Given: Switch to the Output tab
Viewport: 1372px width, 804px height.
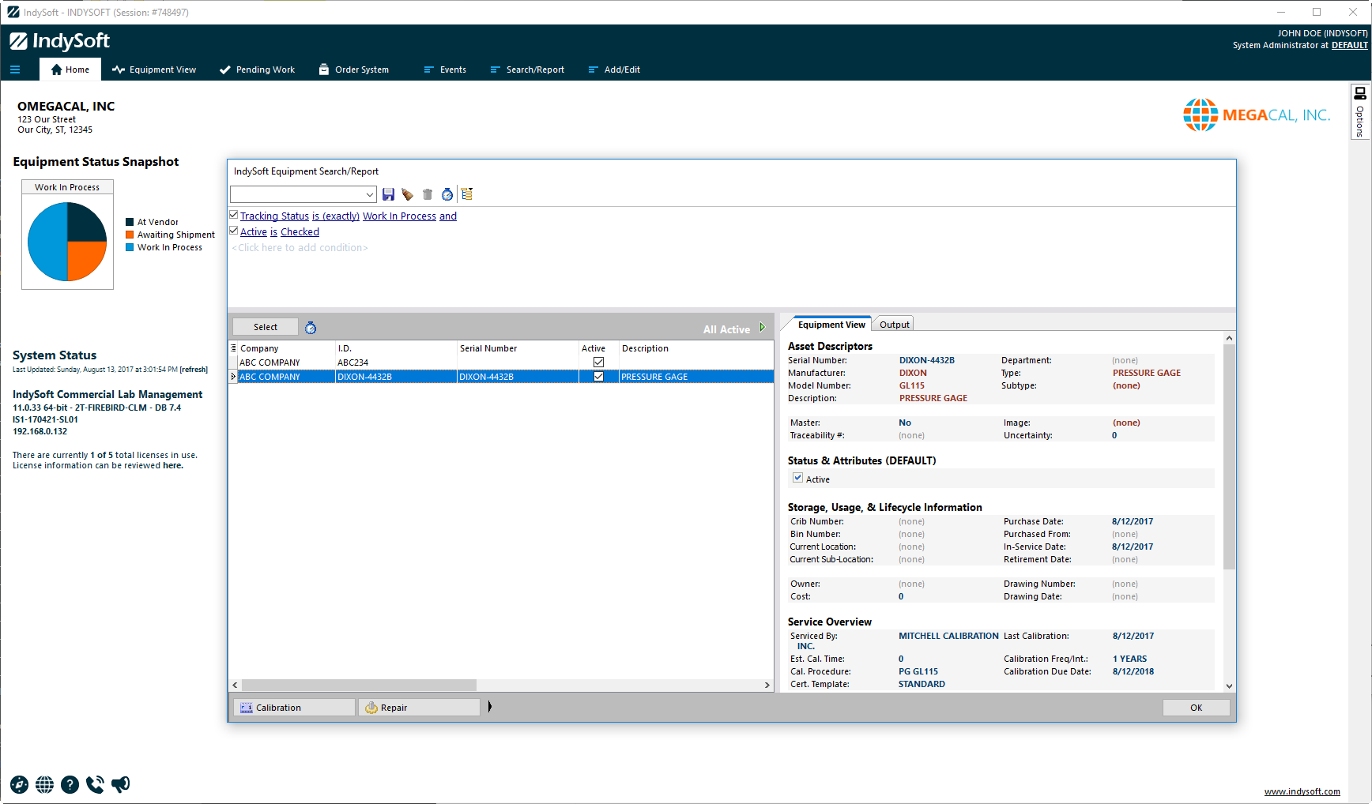Looking at the screenshot, I should (895, 325).
